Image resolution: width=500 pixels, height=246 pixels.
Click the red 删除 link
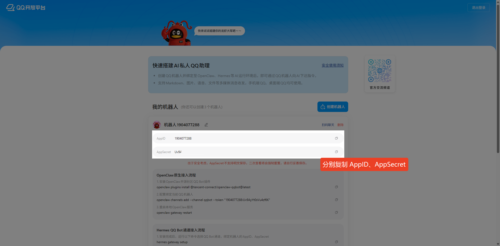click(340, 125)
